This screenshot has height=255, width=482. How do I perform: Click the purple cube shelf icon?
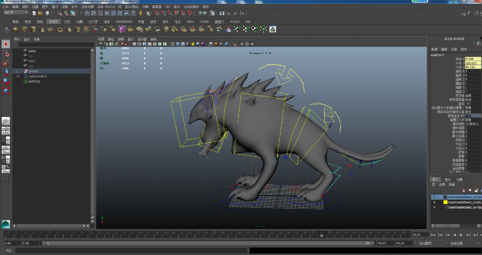click(122, 29)
